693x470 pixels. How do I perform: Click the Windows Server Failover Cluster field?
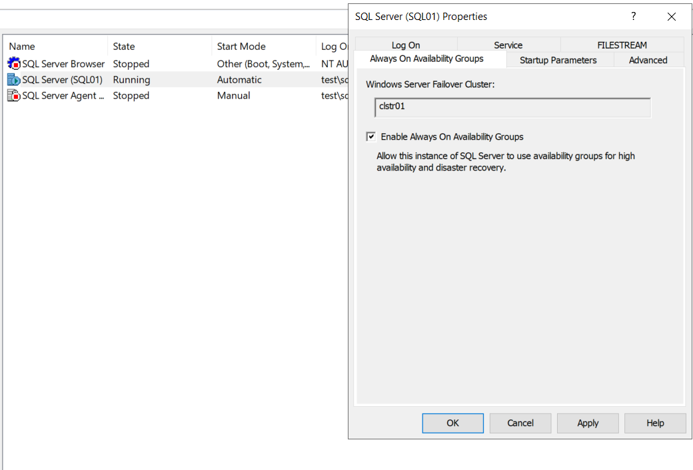point(512,107)
